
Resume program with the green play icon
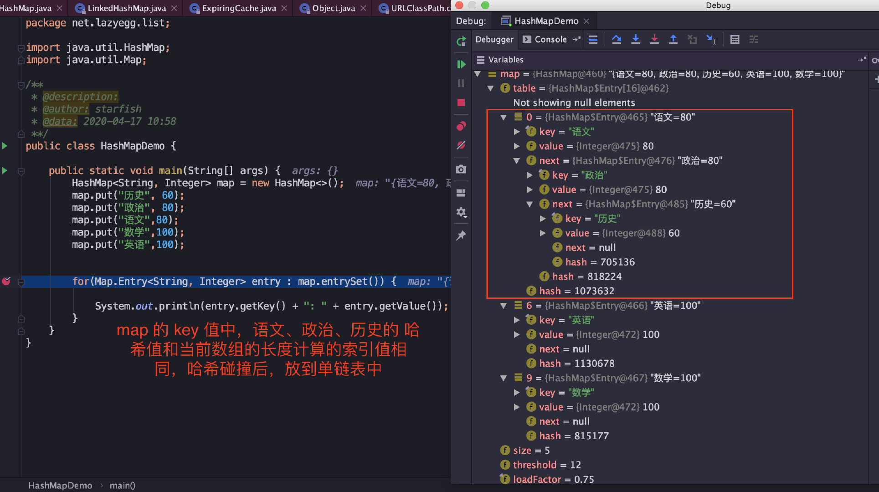point(461,64)
